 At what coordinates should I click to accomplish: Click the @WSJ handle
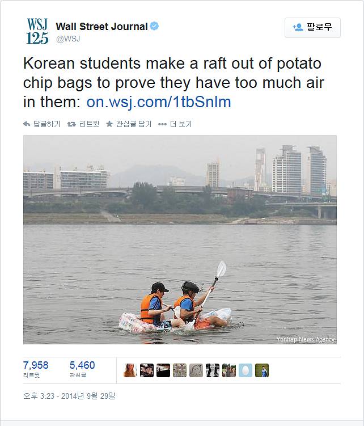click(67, 39)
